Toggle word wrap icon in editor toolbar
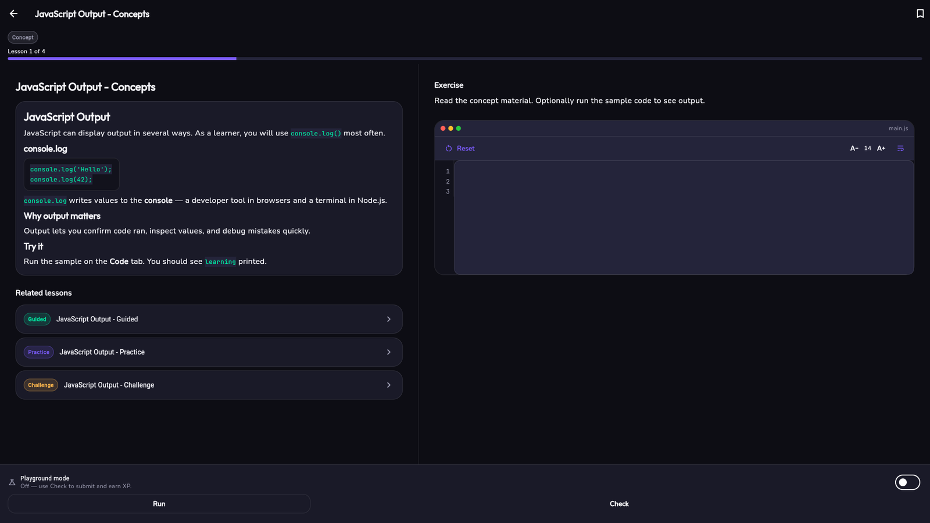Image resolution: width=930 pixels, height=523 pixels. click(x=900, y=149)
